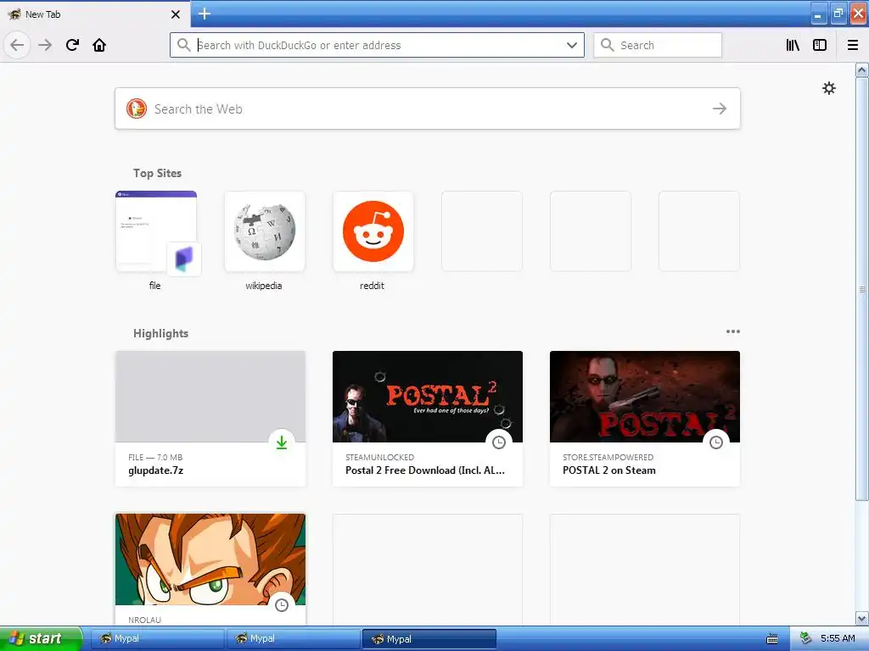Click the glupdate.7z file name text
This screenshot has width=869, height=651.
[156, 470]
